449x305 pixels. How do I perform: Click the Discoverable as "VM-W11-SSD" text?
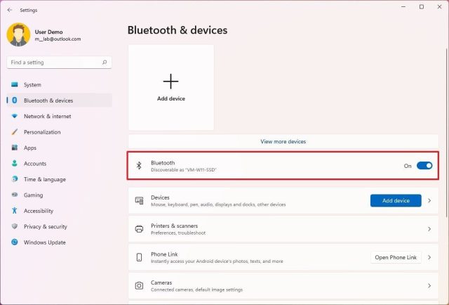pyautogui.click(x=184, y=170)
